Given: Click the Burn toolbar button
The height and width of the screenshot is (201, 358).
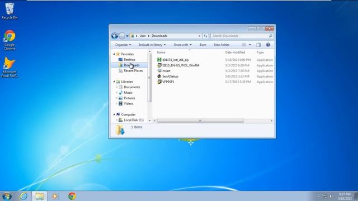Looking at the screenshot, I should click(x=202, y=45).
